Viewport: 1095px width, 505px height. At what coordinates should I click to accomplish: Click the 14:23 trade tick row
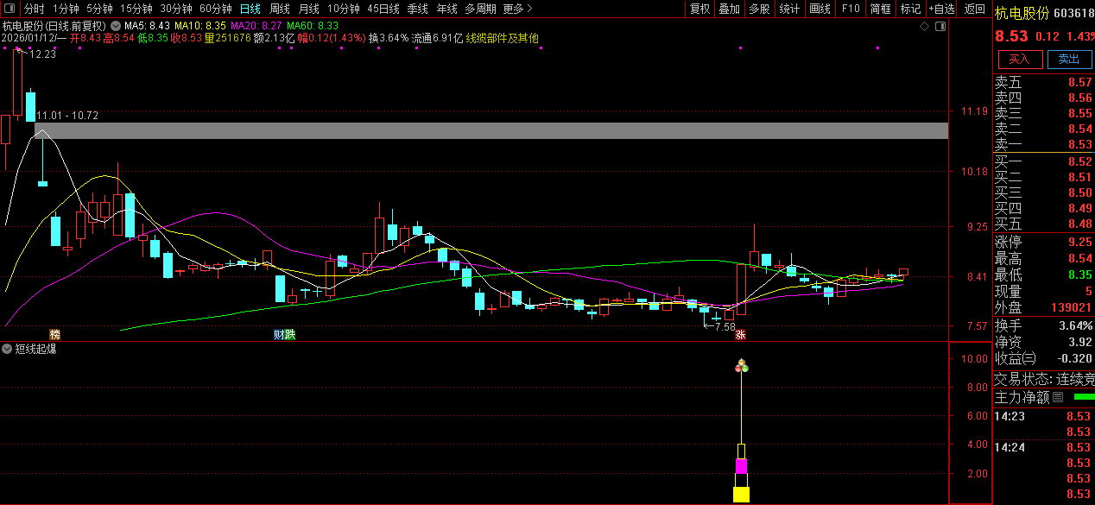point(1043,416)
